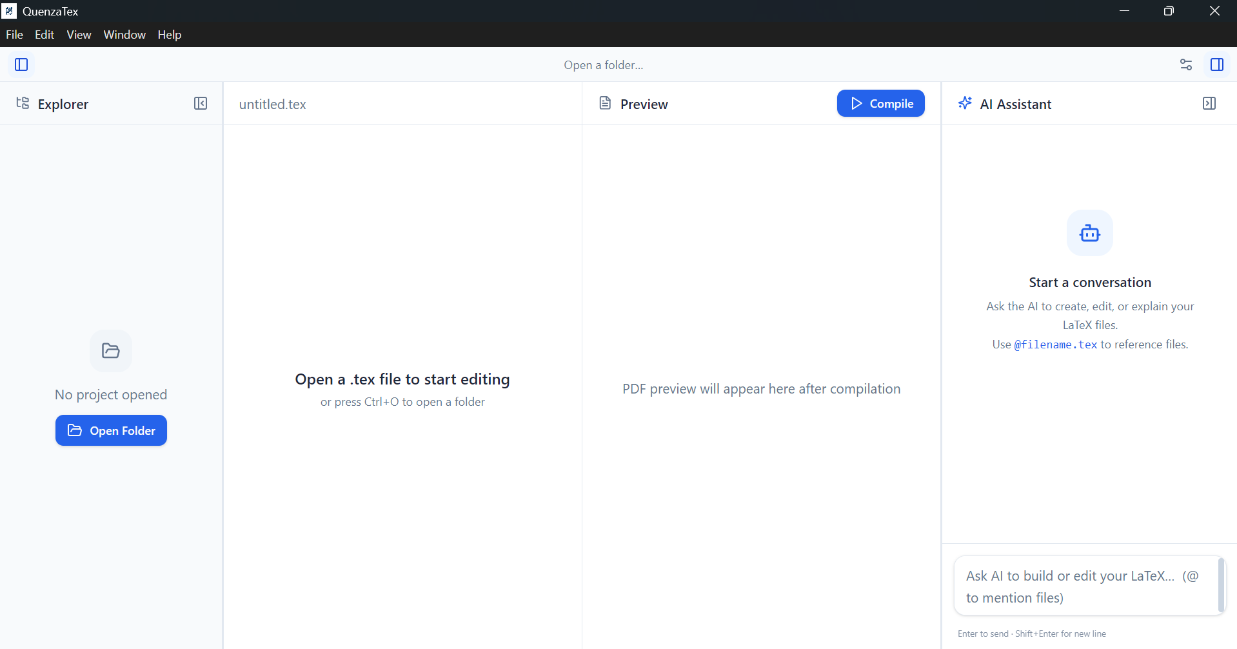Collapse the AI Assistant panel

[x=1209, y=103]
